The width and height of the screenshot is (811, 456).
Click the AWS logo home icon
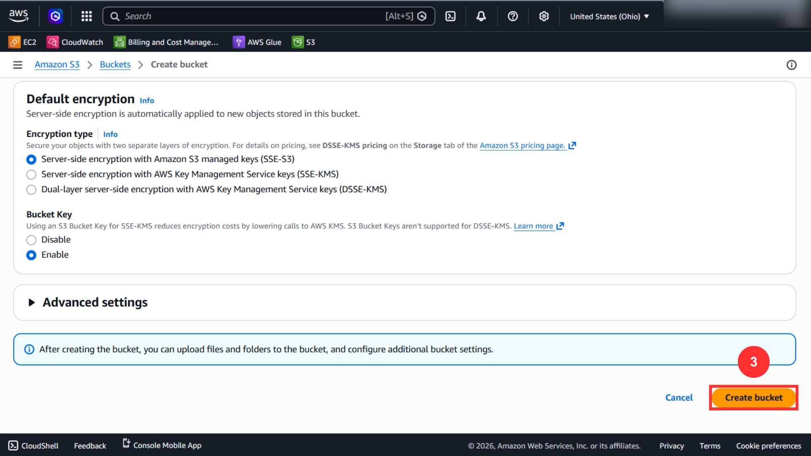pos(19,16)
